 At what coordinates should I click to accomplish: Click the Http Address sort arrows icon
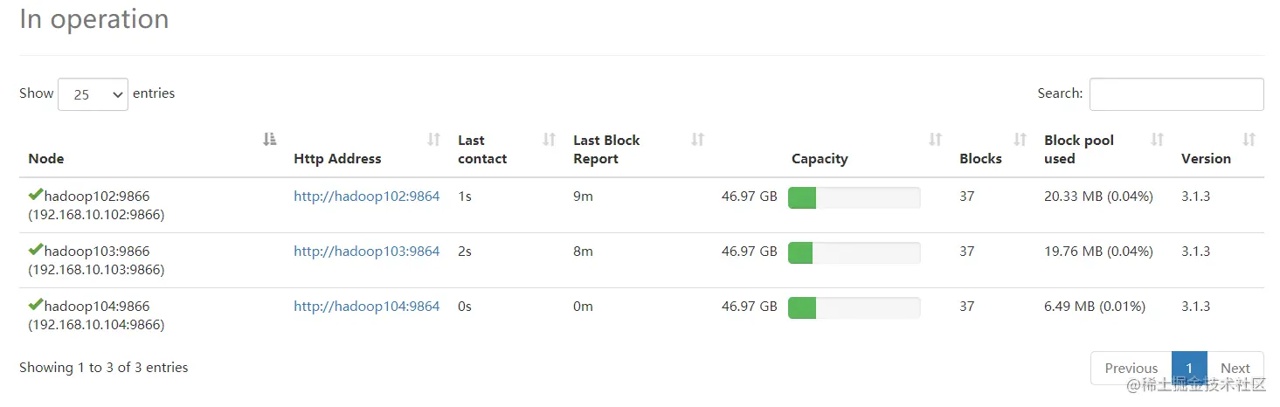pyautogui.click(x=433, y=140)
